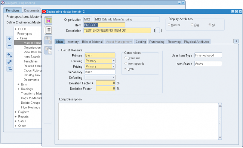Open the Defaulting dropdown list

pos(114,77)
